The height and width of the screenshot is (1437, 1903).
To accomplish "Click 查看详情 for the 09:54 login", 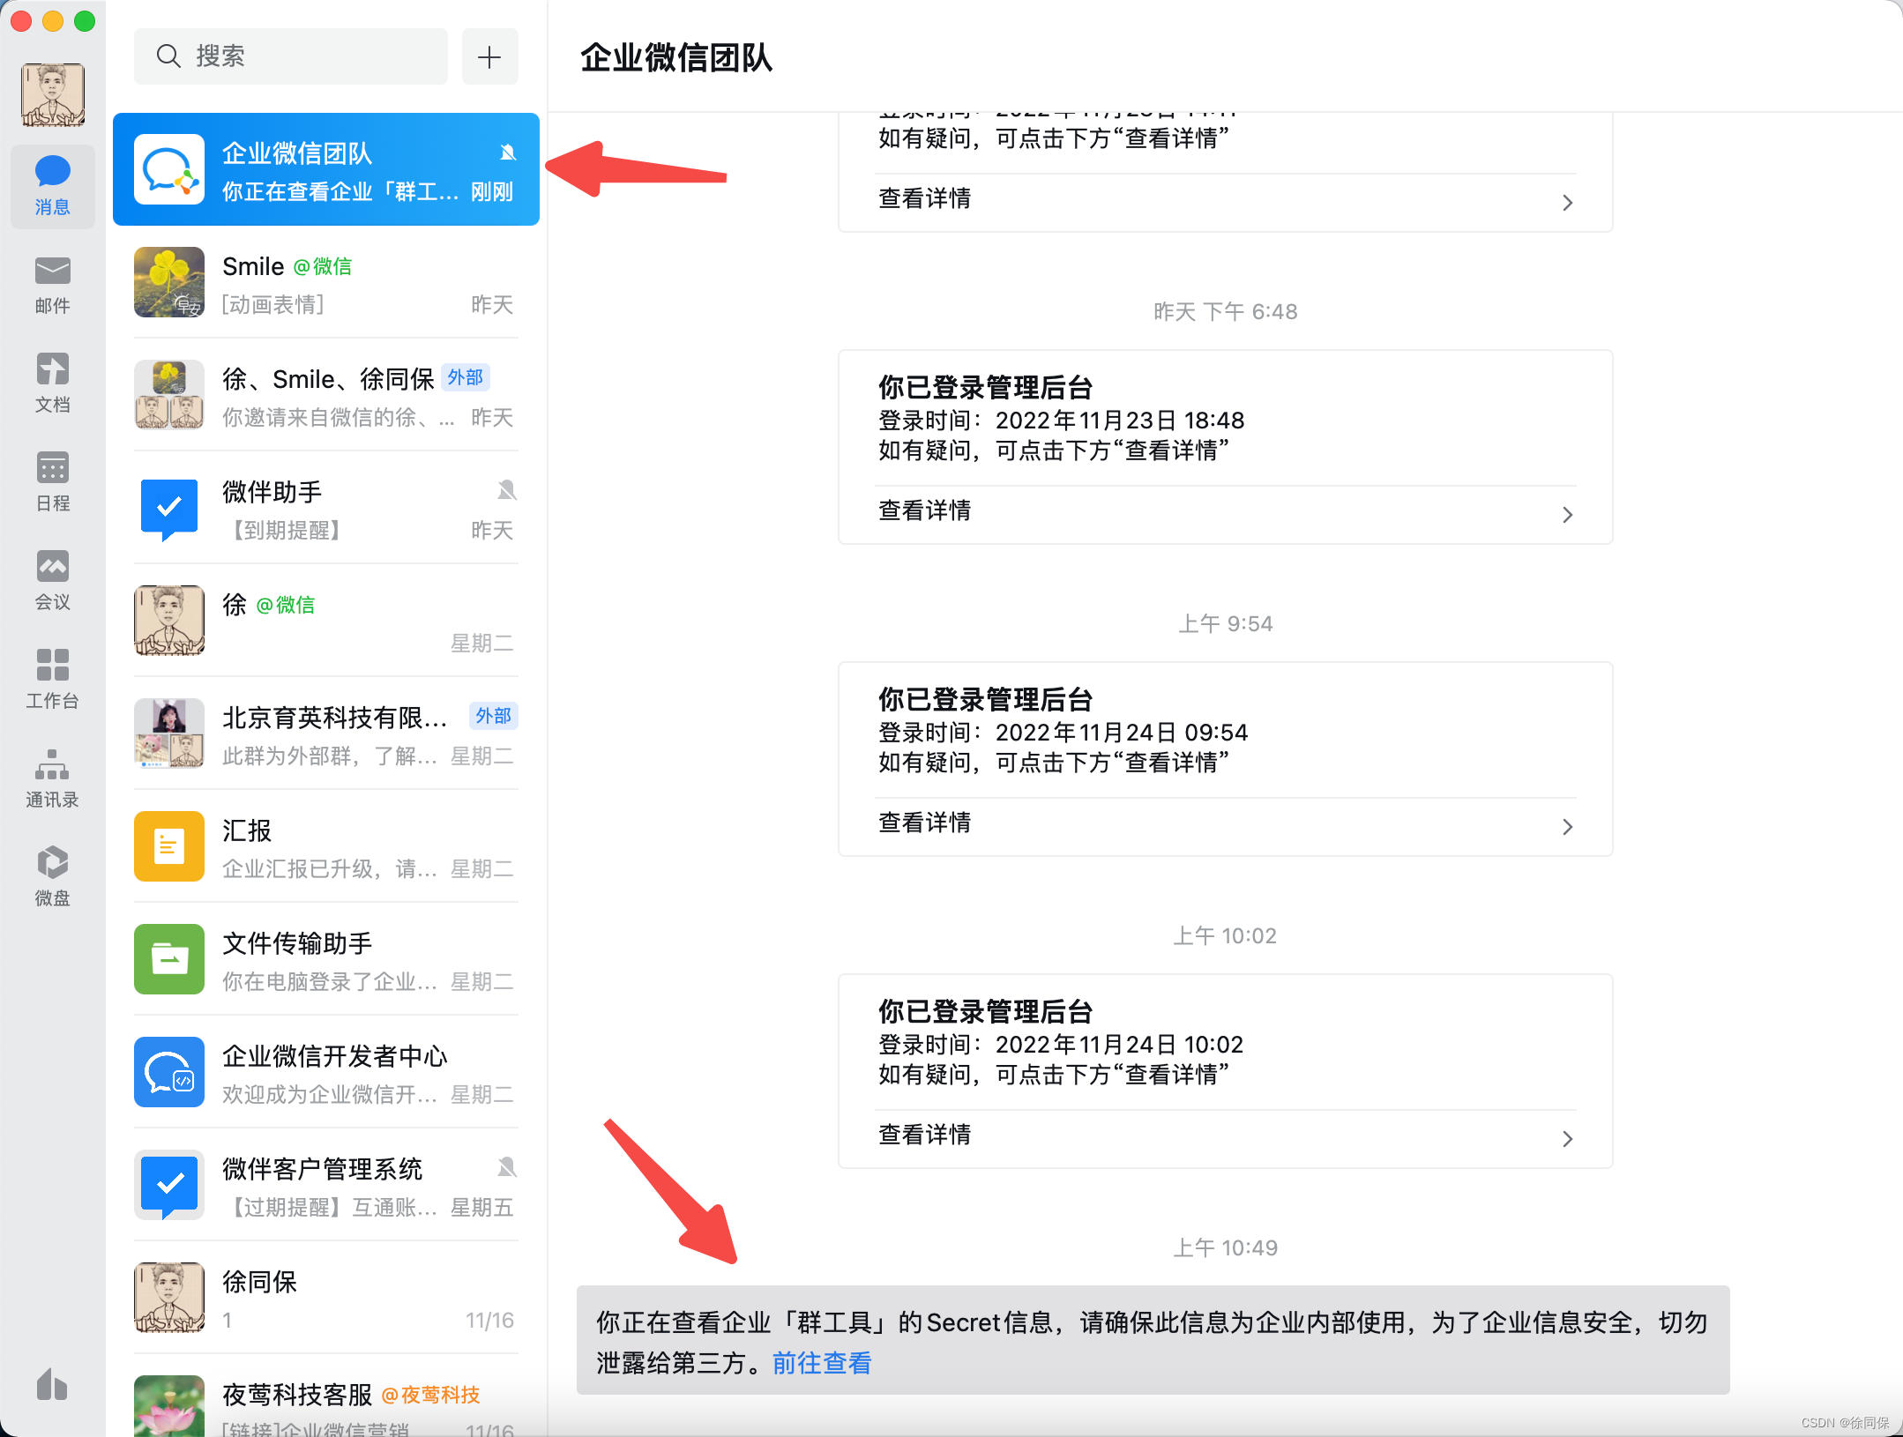I will pyautogui.click(x=925, y=823).
